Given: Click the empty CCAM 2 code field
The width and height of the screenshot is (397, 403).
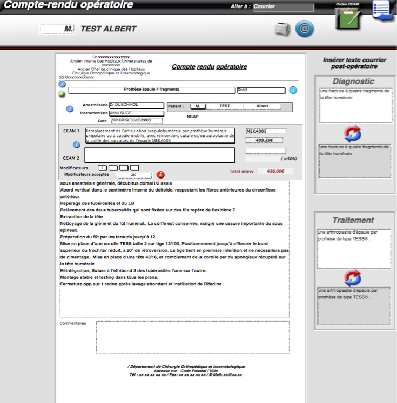Looking at the screenshot, I should point(266,151).
